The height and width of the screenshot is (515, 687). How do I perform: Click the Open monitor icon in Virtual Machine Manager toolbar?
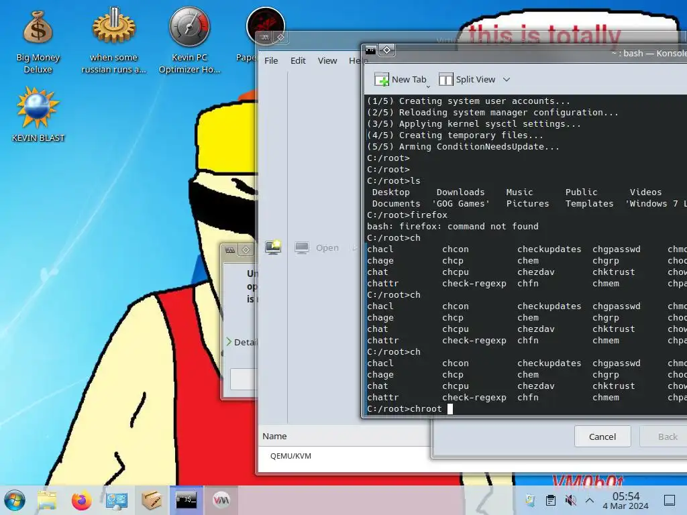[301, 248]
